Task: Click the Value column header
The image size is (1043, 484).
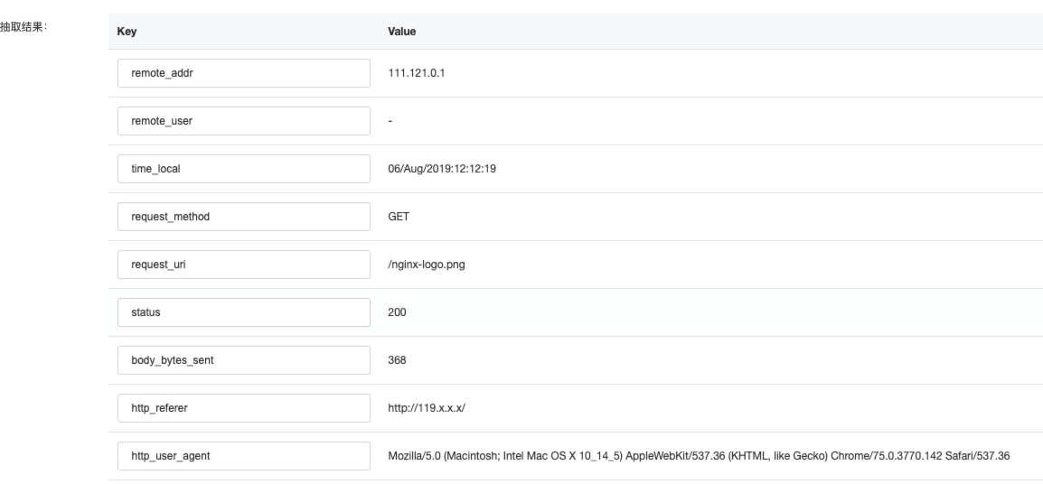Action: [x=402, y=32]
